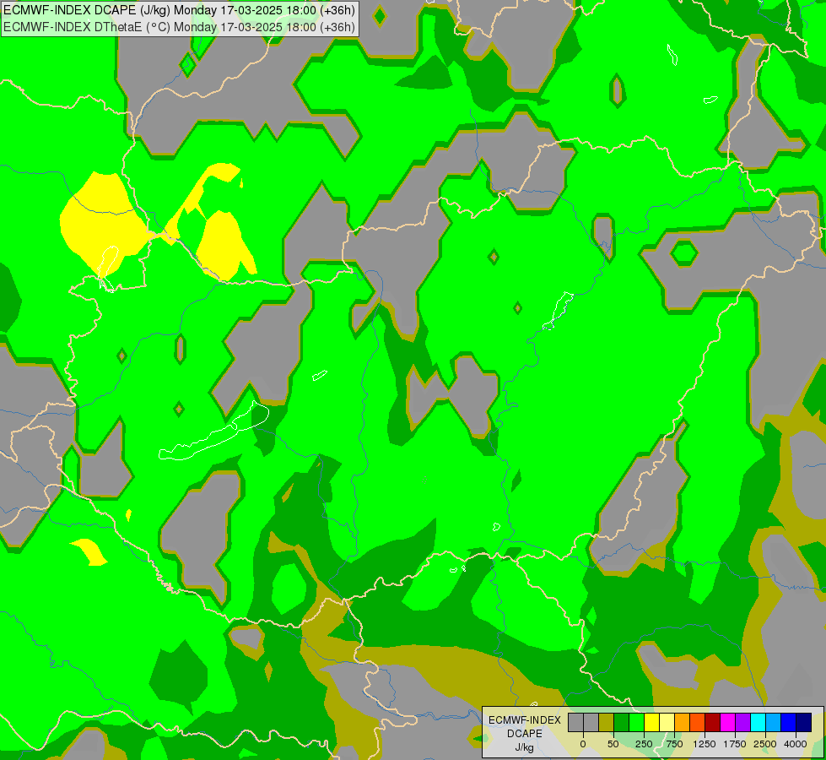Pick the red-orange legend swatch
The width and height of the screenshot is (826, 760).
(x=698, y=722)
